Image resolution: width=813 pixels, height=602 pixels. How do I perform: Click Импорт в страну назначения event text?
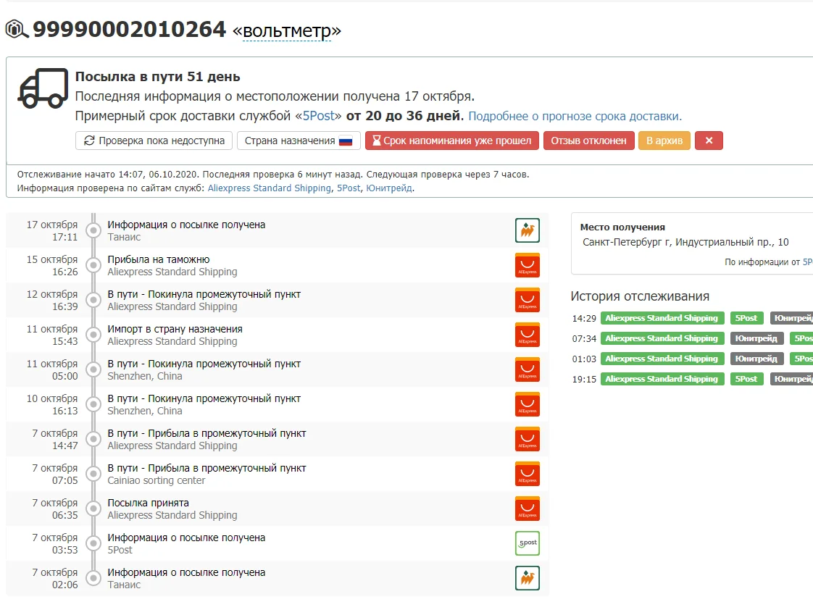point(175,329)
